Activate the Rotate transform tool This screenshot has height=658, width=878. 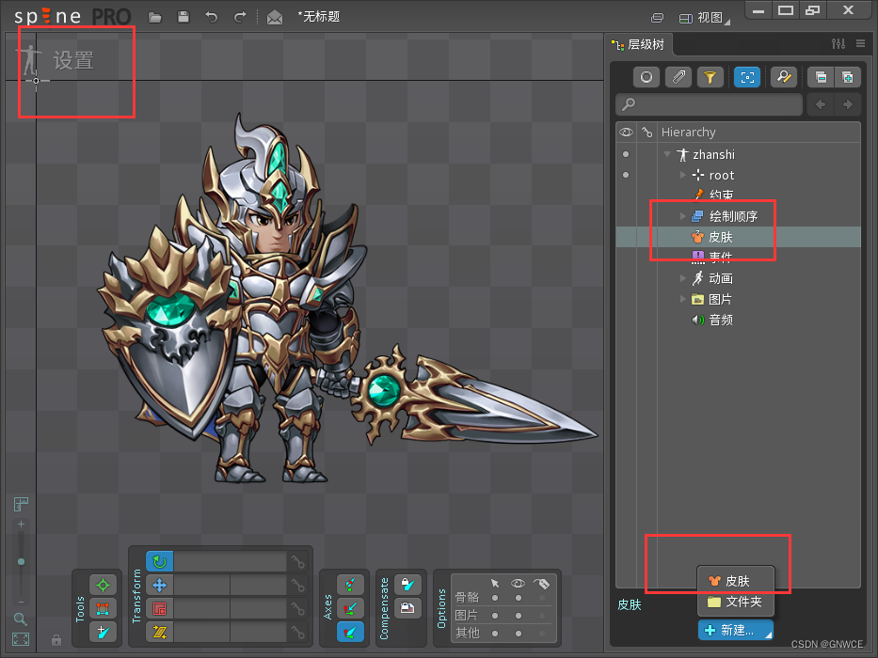160,561
